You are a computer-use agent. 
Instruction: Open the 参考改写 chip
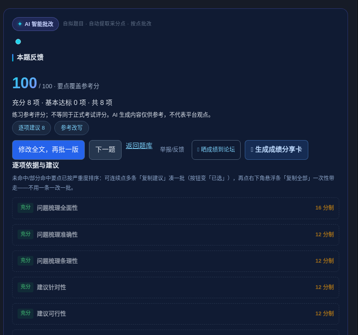tap(71, 128)
